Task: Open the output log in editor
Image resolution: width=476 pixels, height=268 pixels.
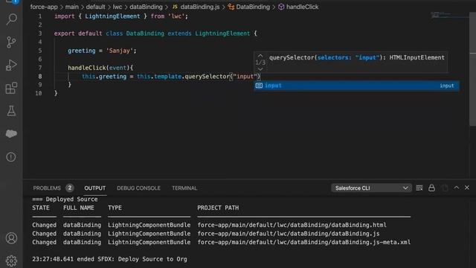Action: (x=445, y=188)
